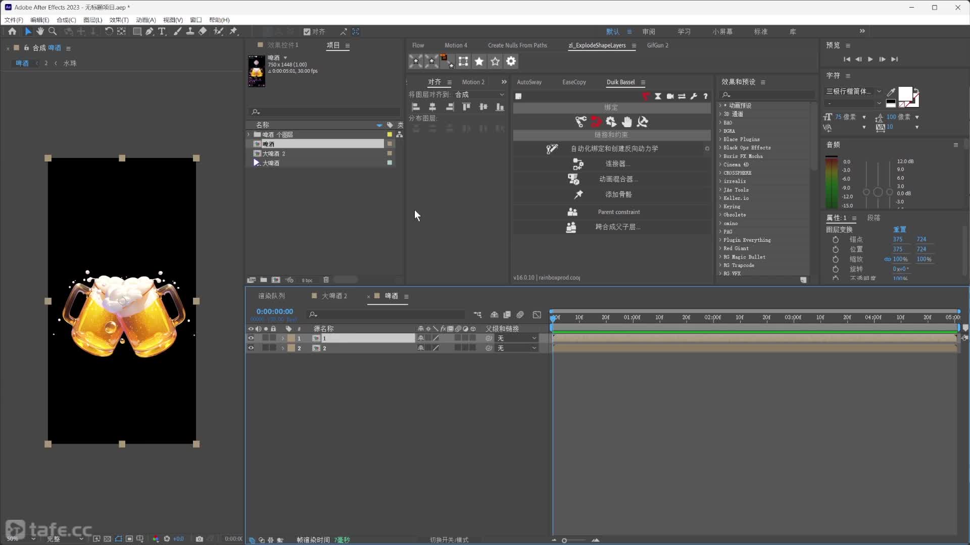Select the Rotation tool

[x=109, y=31]
